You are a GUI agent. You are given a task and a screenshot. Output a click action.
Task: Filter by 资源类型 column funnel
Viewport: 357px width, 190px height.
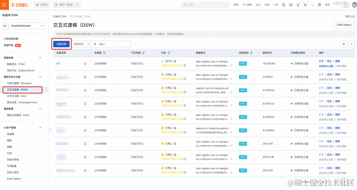pos(252,53)
